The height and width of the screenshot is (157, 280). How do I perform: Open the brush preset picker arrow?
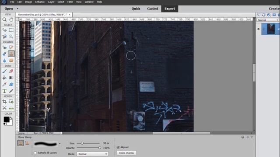(x=59, y=143)
